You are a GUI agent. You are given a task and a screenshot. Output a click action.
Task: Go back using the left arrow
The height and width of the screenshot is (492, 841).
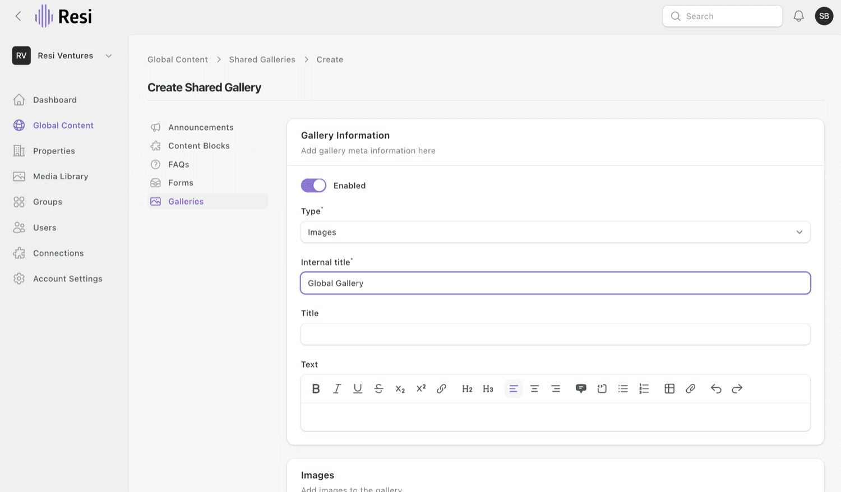tap(19, 16)
